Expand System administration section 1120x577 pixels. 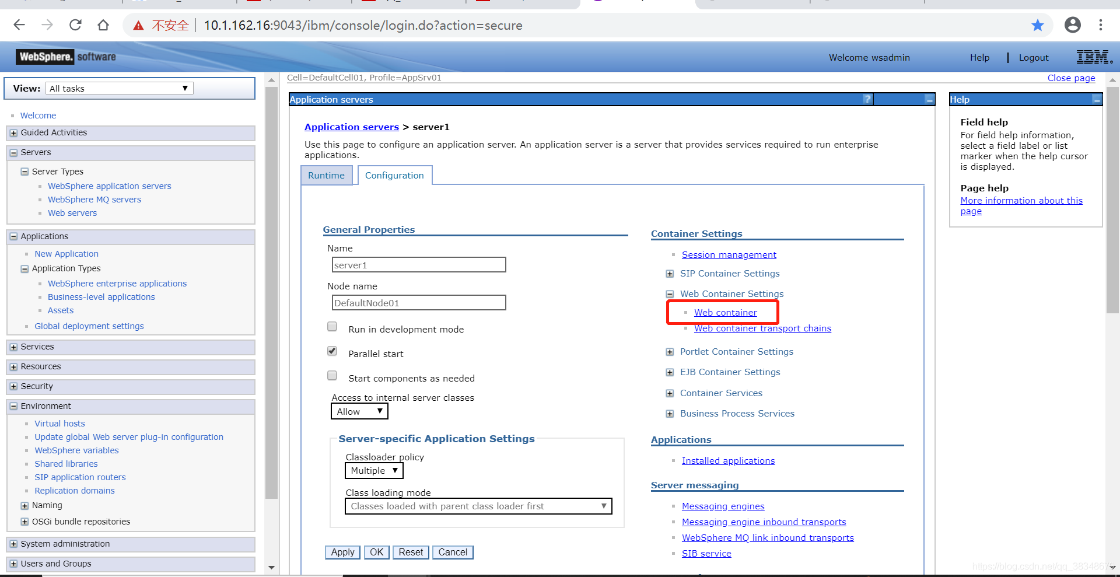tap(13, 544)
